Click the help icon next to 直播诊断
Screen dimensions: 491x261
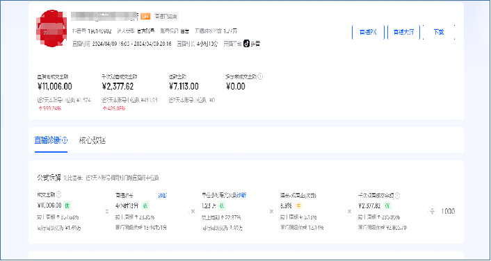point(65,141)
